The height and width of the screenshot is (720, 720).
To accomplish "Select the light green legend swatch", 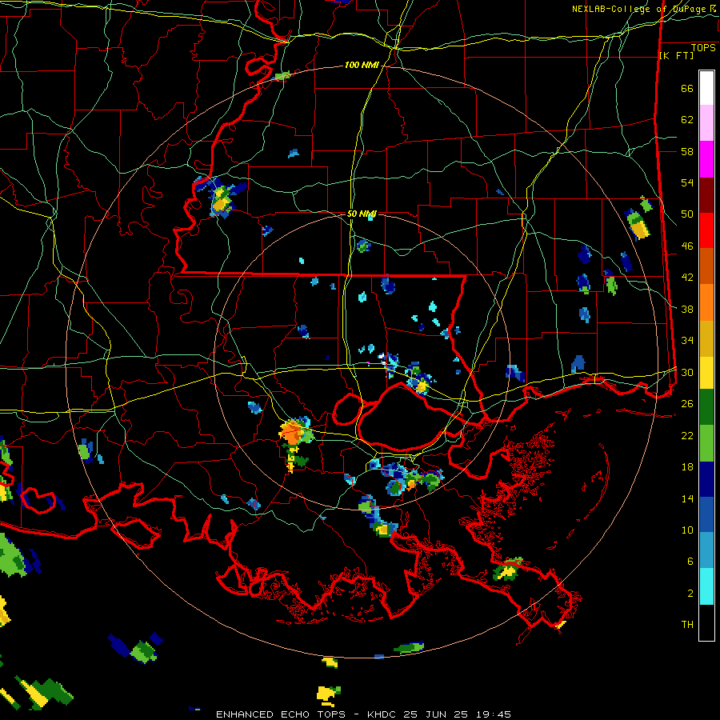I will pos(706,443).
